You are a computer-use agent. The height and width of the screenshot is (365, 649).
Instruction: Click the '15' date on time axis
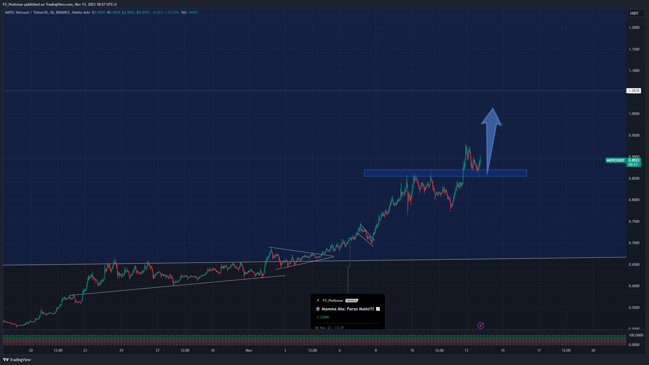pos(503,350)
